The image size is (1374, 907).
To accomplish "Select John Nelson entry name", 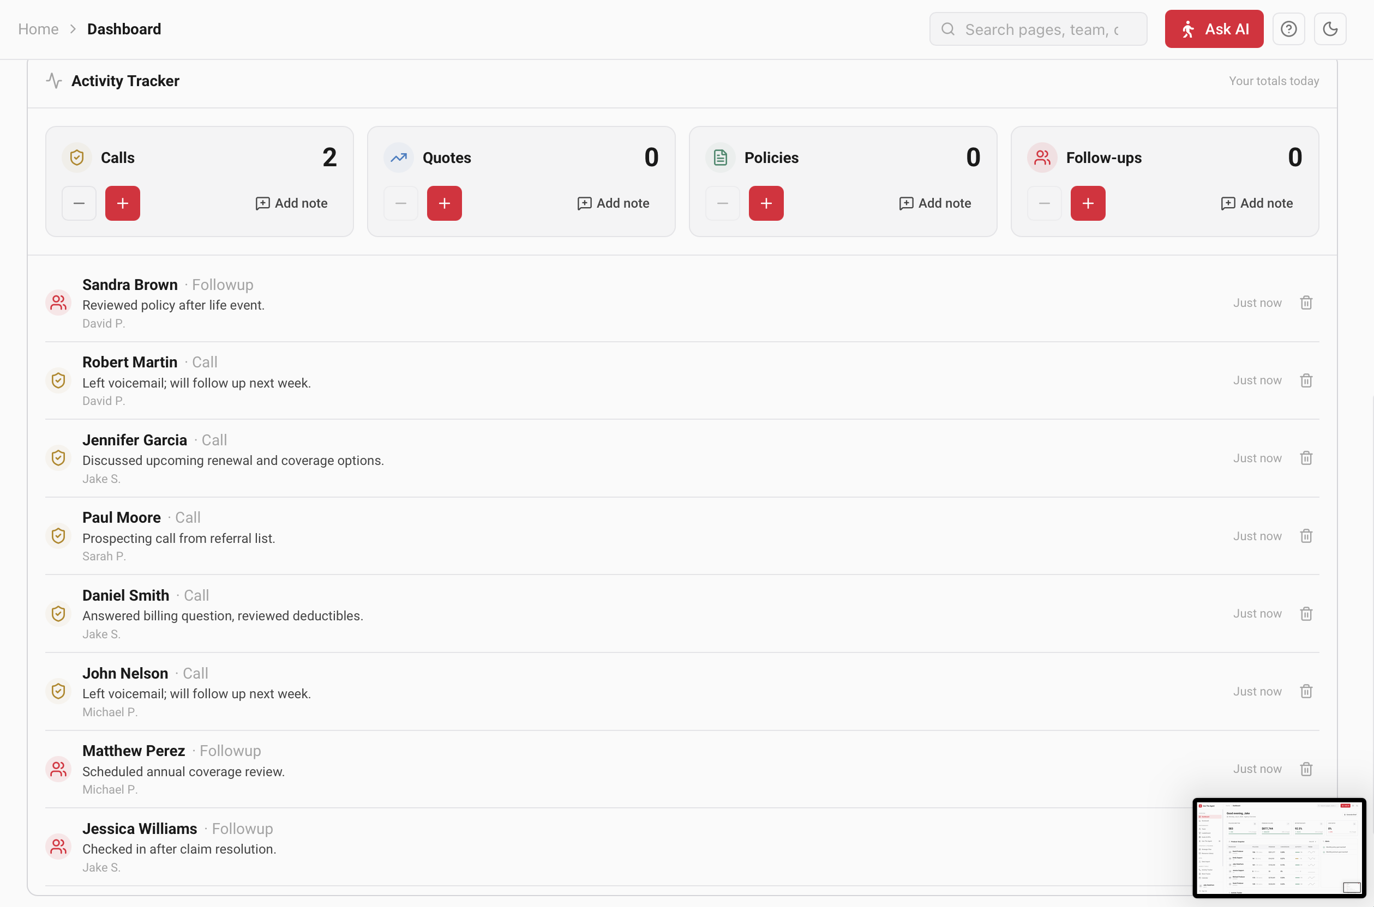I will pos(125,673).
